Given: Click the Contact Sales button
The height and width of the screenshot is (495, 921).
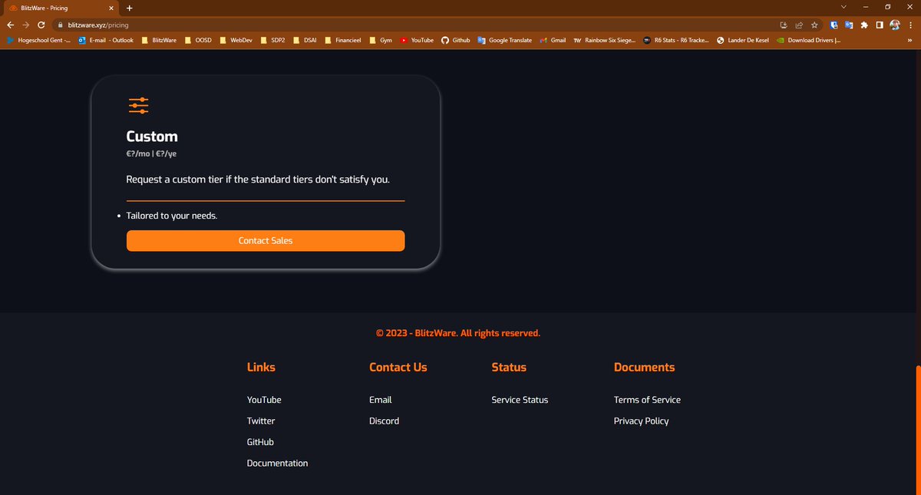Looking at the screenshot, I should coord(266,240).
